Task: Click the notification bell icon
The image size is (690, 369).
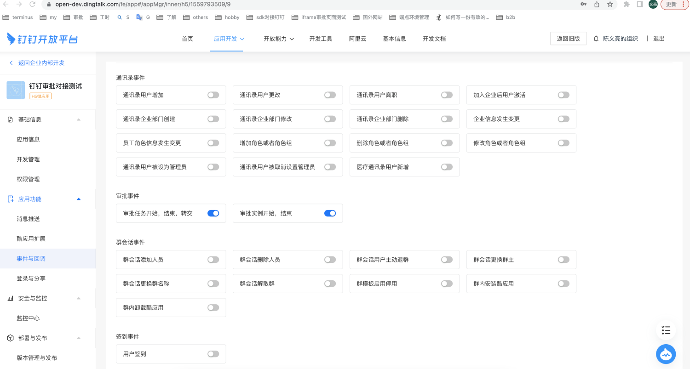Action: pos(596,39)
